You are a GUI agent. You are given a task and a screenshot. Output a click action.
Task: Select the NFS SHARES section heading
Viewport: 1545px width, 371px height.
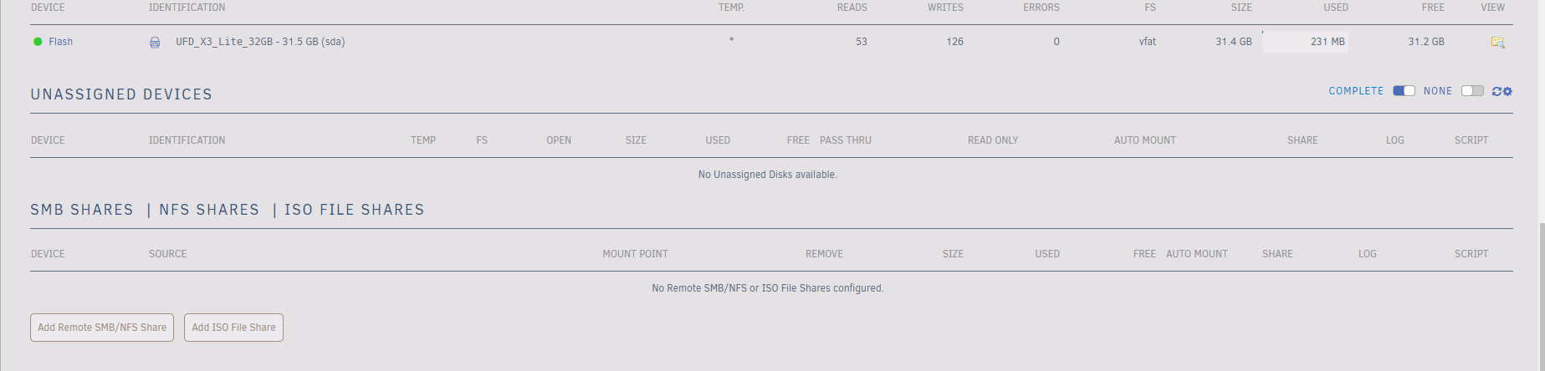pos(209,210)
